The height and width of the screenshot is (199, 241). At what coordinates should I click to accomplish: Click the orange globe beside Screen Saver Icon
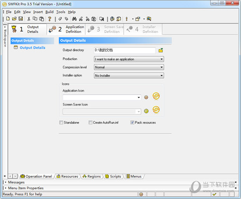point(156,110)
